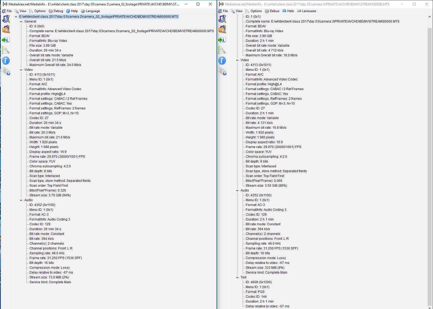Collapse the Video section in right window
433x309 pixels.
237,60
